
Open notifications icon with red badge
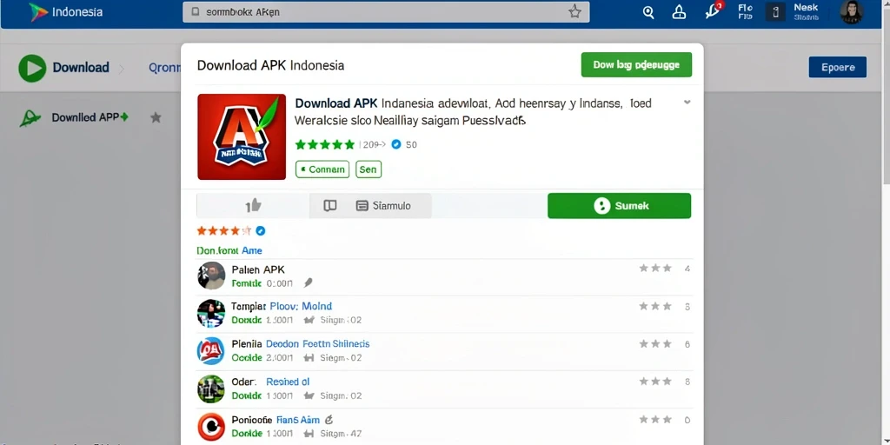(x=713, y=10)
